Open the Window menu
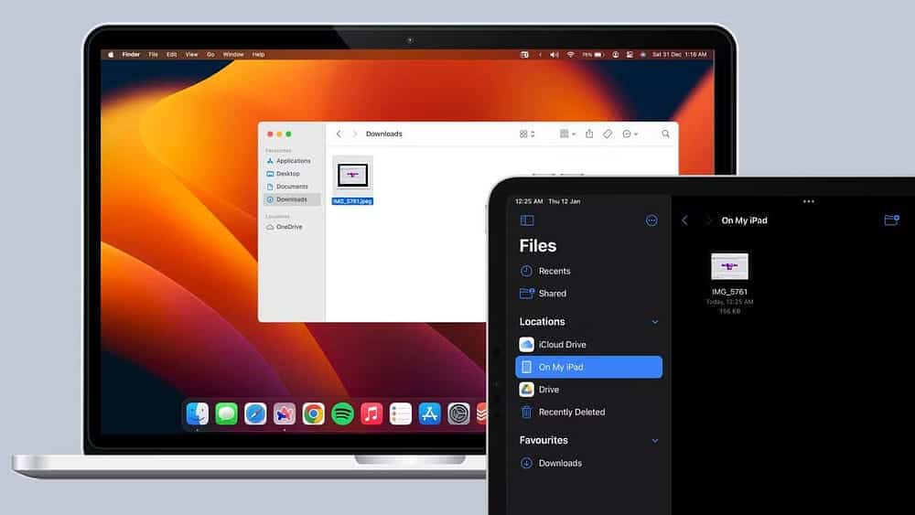 (x=233, y=54)
